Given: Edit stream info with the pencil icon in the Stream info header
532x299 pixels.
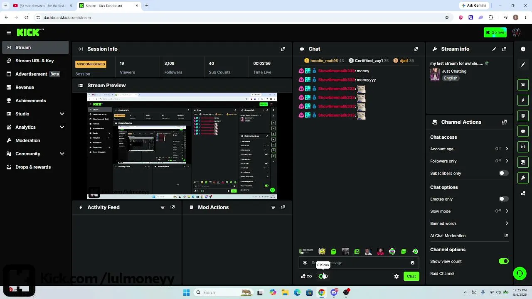Looking at the screenshot, I should (494, 49).
